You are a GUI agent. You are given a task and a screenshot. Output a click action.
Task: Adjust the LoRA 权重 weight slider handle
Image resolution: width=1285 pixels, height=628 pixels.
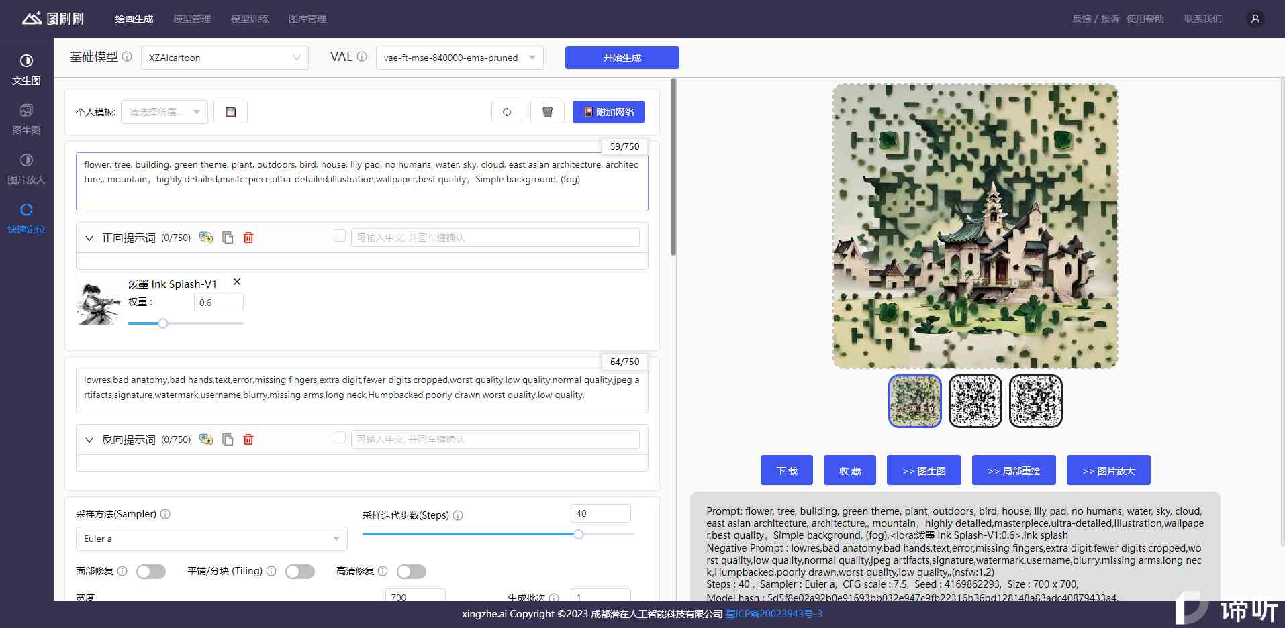click(162, 323)
